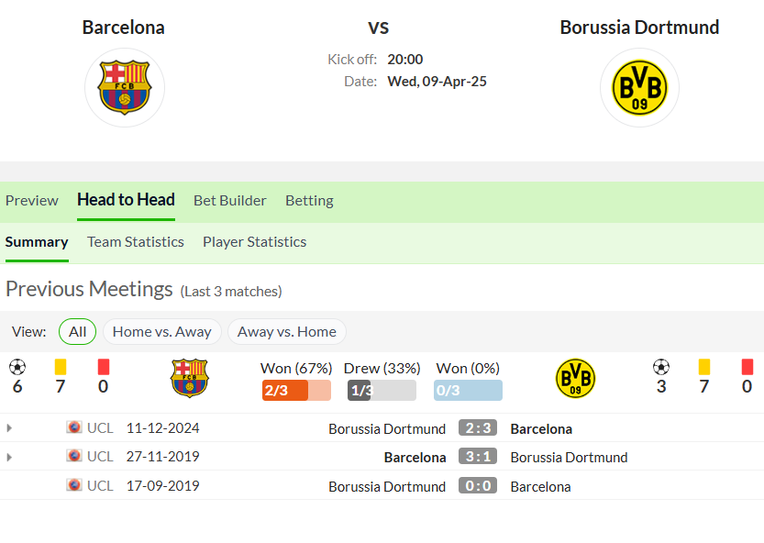Select the Away vs. Home view filter

pos(286,331)
